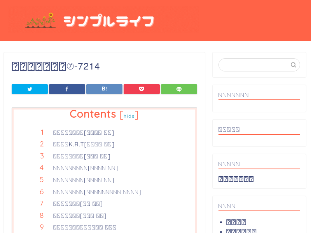Jump to Contents section 7
The height and width of the screenshot is (233, 311).
(x=78, y=204)
